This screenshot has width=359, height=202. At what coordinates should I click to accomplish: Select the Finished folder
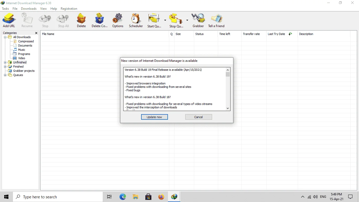pos(18,67)
